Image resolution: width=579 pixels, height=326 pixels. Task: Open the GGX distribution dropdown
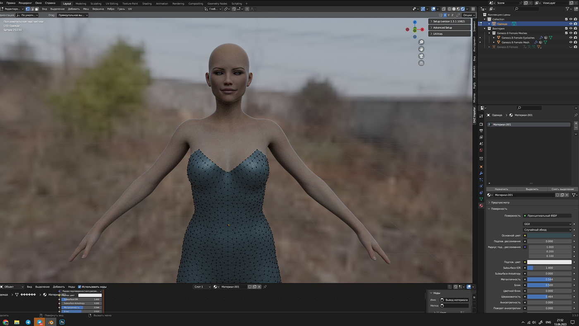pos(547,224)
